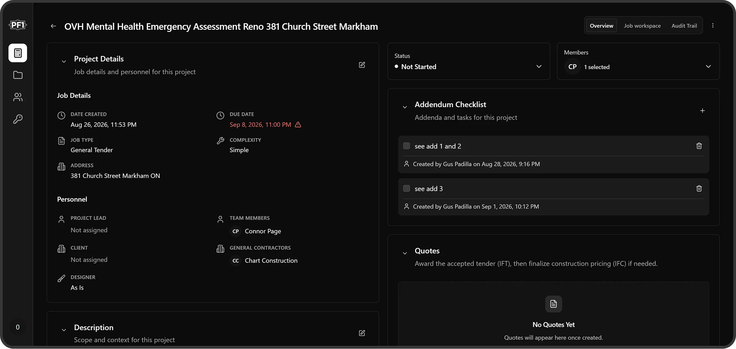
Task: Click the wrench icon beside Complexity
Action: [220, 141]
